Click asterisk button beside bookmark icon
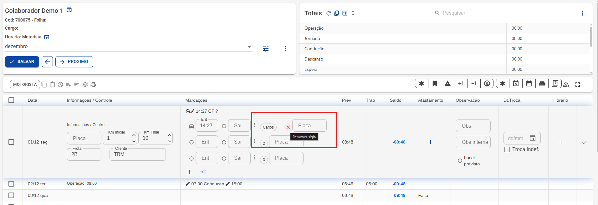The image size is (598, 205). (x=422, y=83)
